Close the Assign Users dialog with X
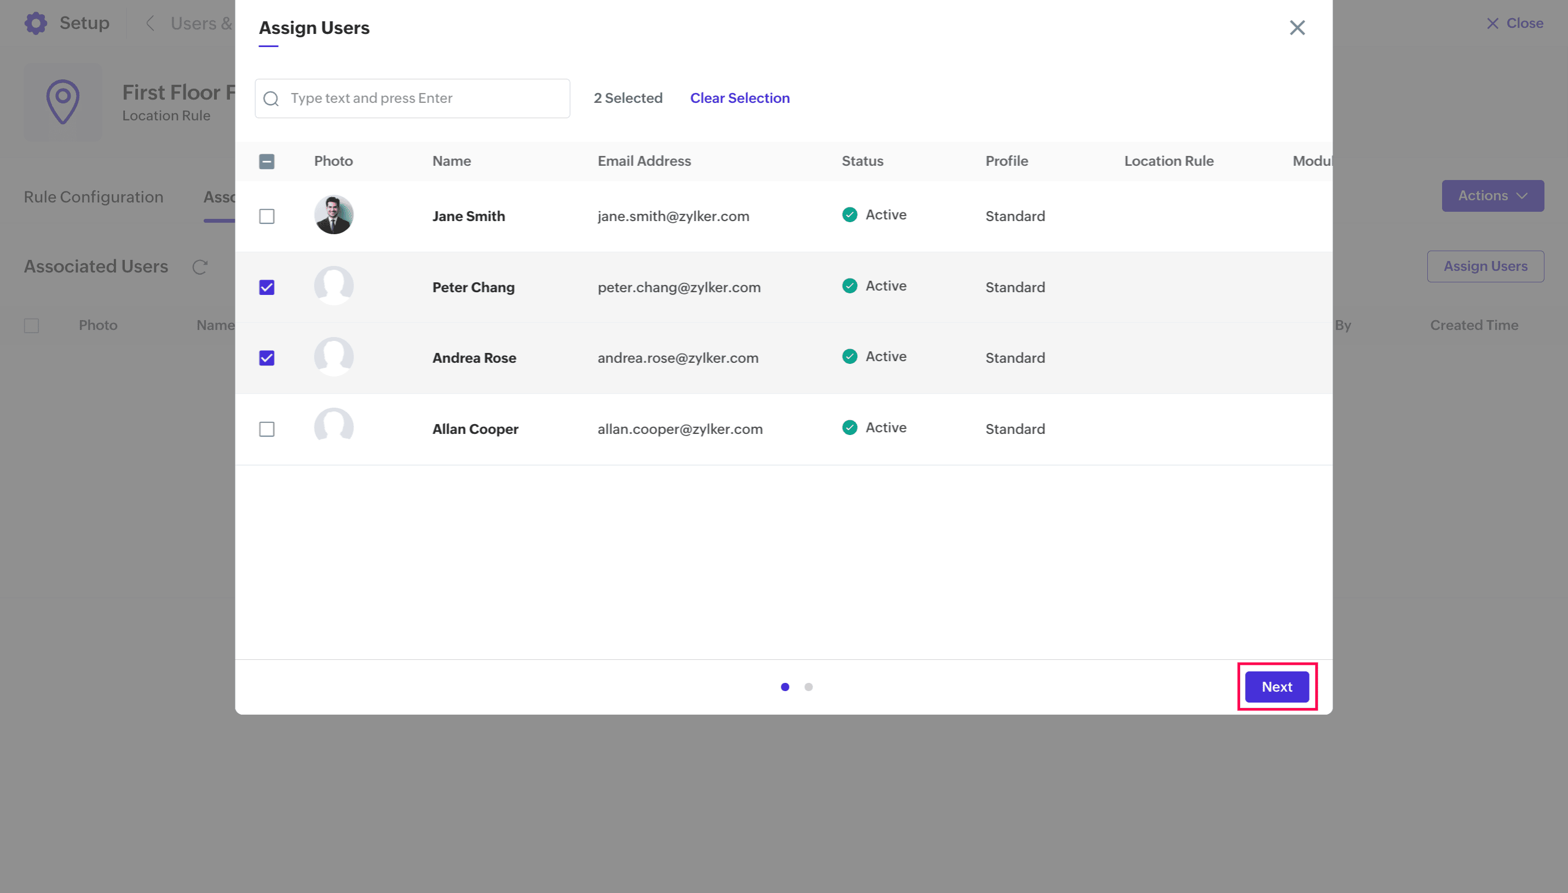The image size is (1568, 893). (1297, 27)
